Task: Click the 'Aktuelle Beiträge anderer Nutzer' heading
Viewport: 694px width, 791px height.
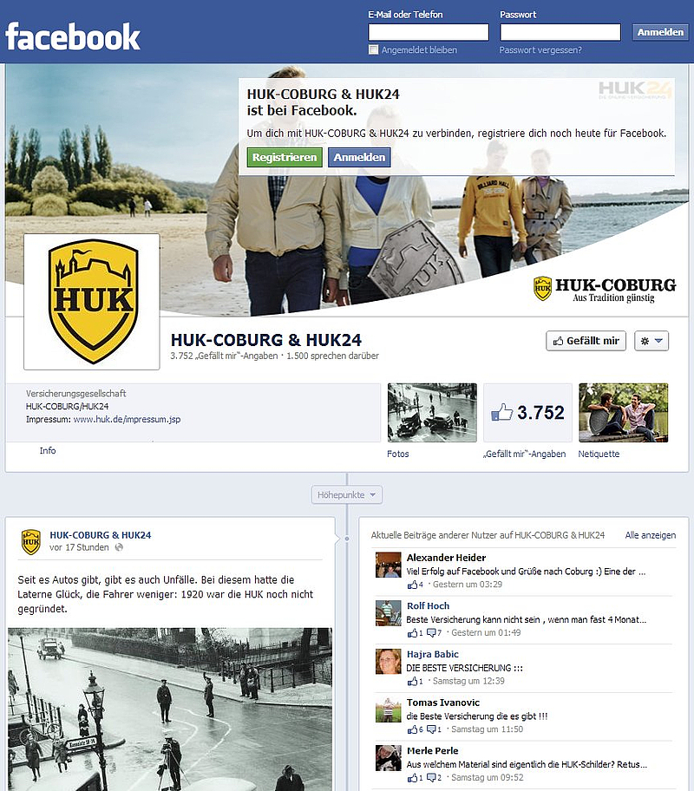Action: [488, 535]
